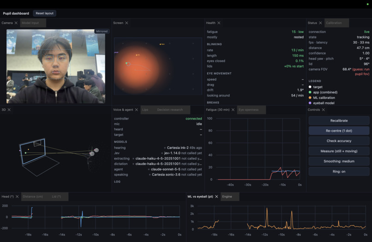The image size is (372, 242).
Task: Click the purple eyeball model legend dot
Action: (310, 103)
